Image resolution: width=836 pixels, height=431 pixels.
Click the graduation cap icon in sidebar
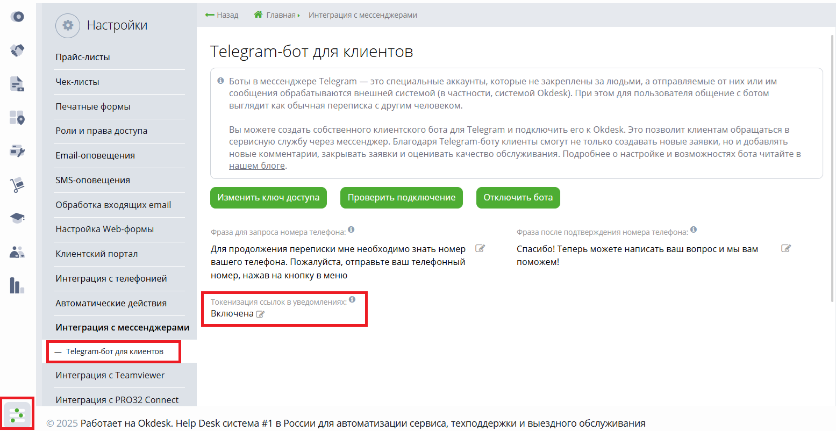click(x=17, y=218)
